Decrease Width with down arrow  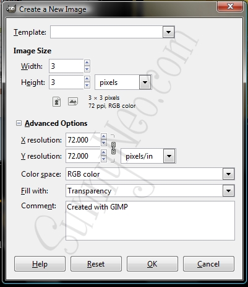(87, 69)
